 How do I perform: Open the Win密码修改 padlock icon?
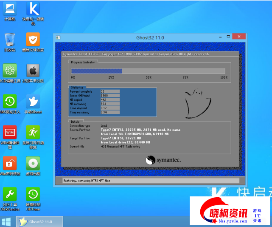10,163
